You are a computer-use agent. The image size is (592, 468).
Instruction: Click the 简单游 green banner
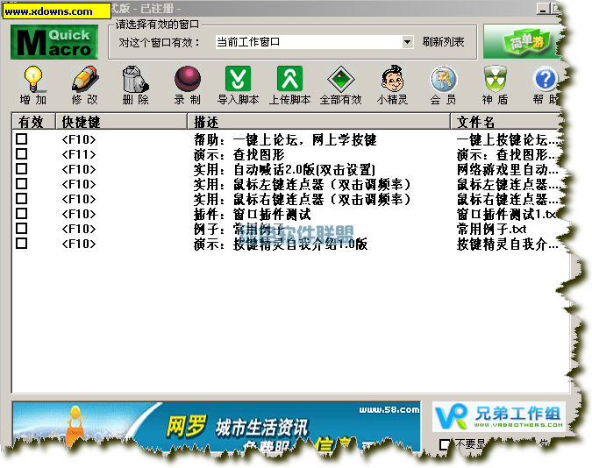[521, 41]
